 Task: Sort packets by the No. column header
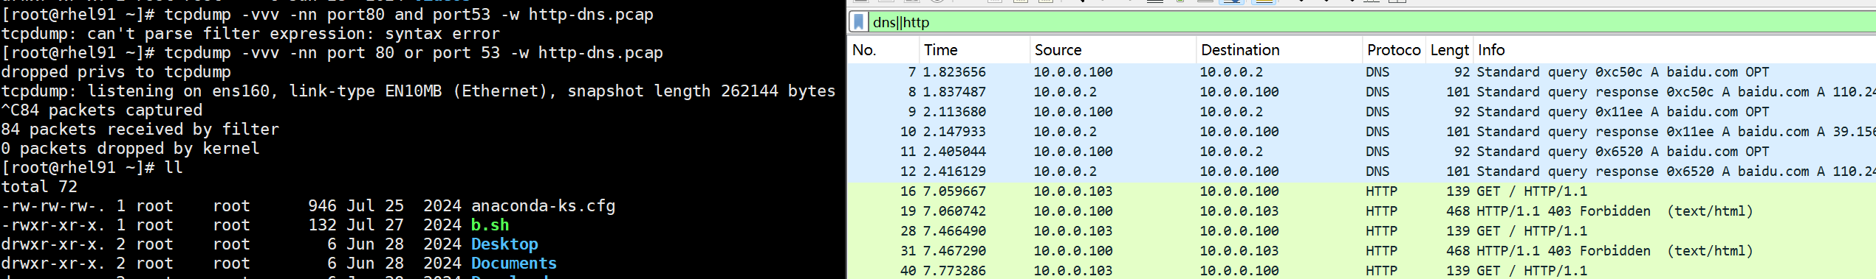coord(883,50)
